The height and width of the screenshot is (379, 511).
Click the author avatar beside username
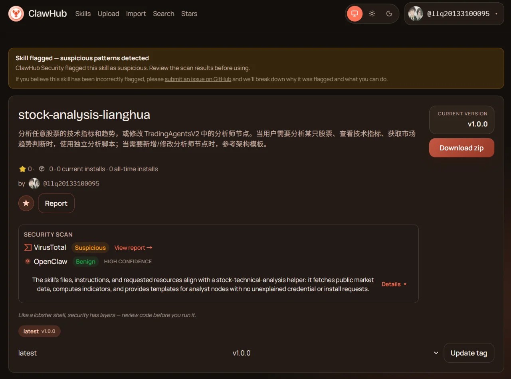pyautogui.click(x=34, y=184)
